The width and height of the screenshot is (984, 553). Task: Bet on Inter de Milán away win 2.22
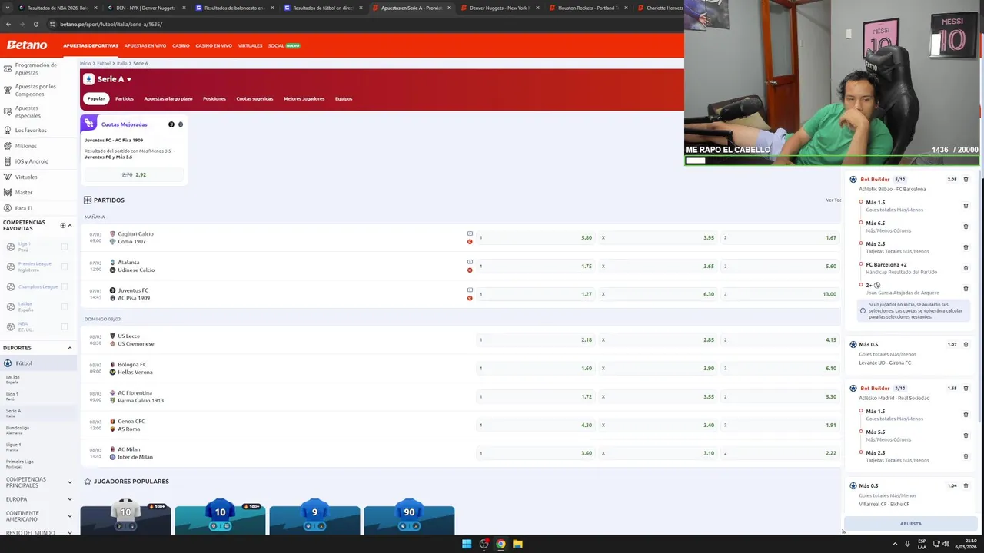pos(780,453)
